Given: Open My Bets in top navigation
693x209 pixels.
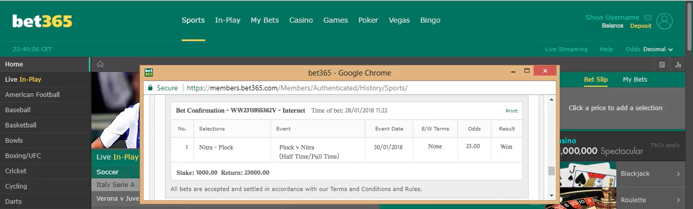Looking at the screenshot, I should 265,20.
